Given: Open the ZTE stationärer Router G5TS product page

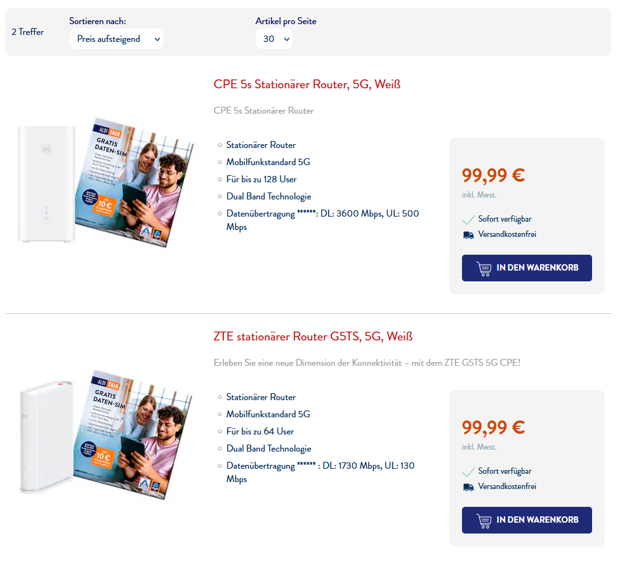Looking at the screenshot, I should [313, 336].
